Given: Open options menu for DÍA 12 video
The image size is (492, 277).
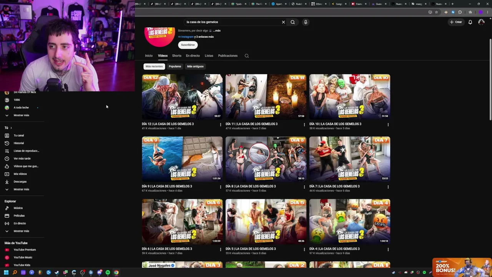Looking at the screenshot, I should pyautogui.click(x=220, y=125).
